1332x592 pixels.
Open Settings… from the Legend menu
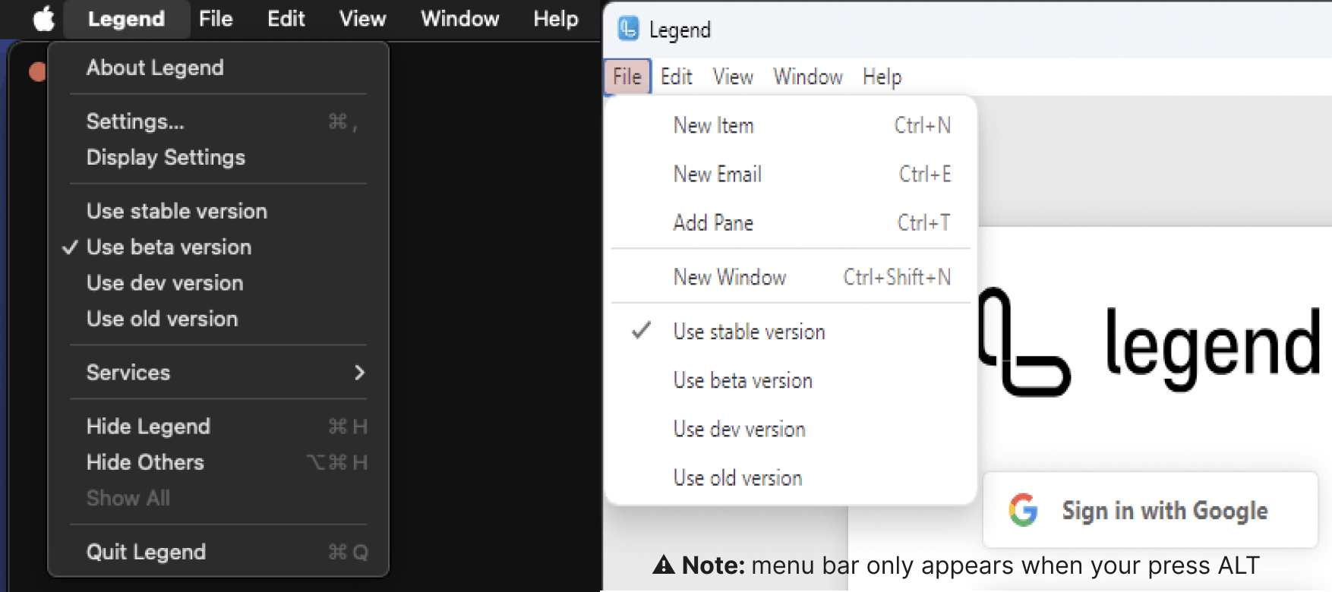click(219, 121)
